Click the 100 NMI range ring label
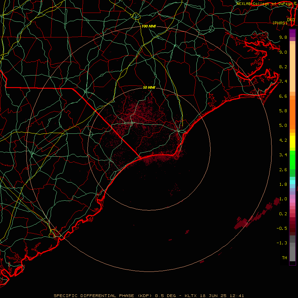The width and height of the screenshot is (298, 298). tap(149, 26)
